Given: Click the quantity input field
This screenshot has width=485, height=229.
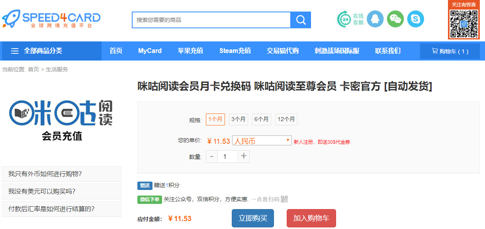Looking at the screenshot, I should point(228,157).
